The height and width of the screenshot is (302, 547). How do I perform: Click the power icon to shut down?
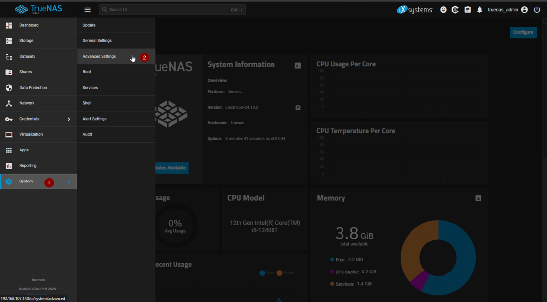coord(537,9)
